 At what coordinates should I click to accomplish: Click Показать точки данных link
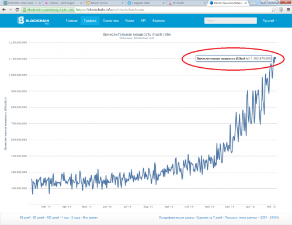pos(241,217)
